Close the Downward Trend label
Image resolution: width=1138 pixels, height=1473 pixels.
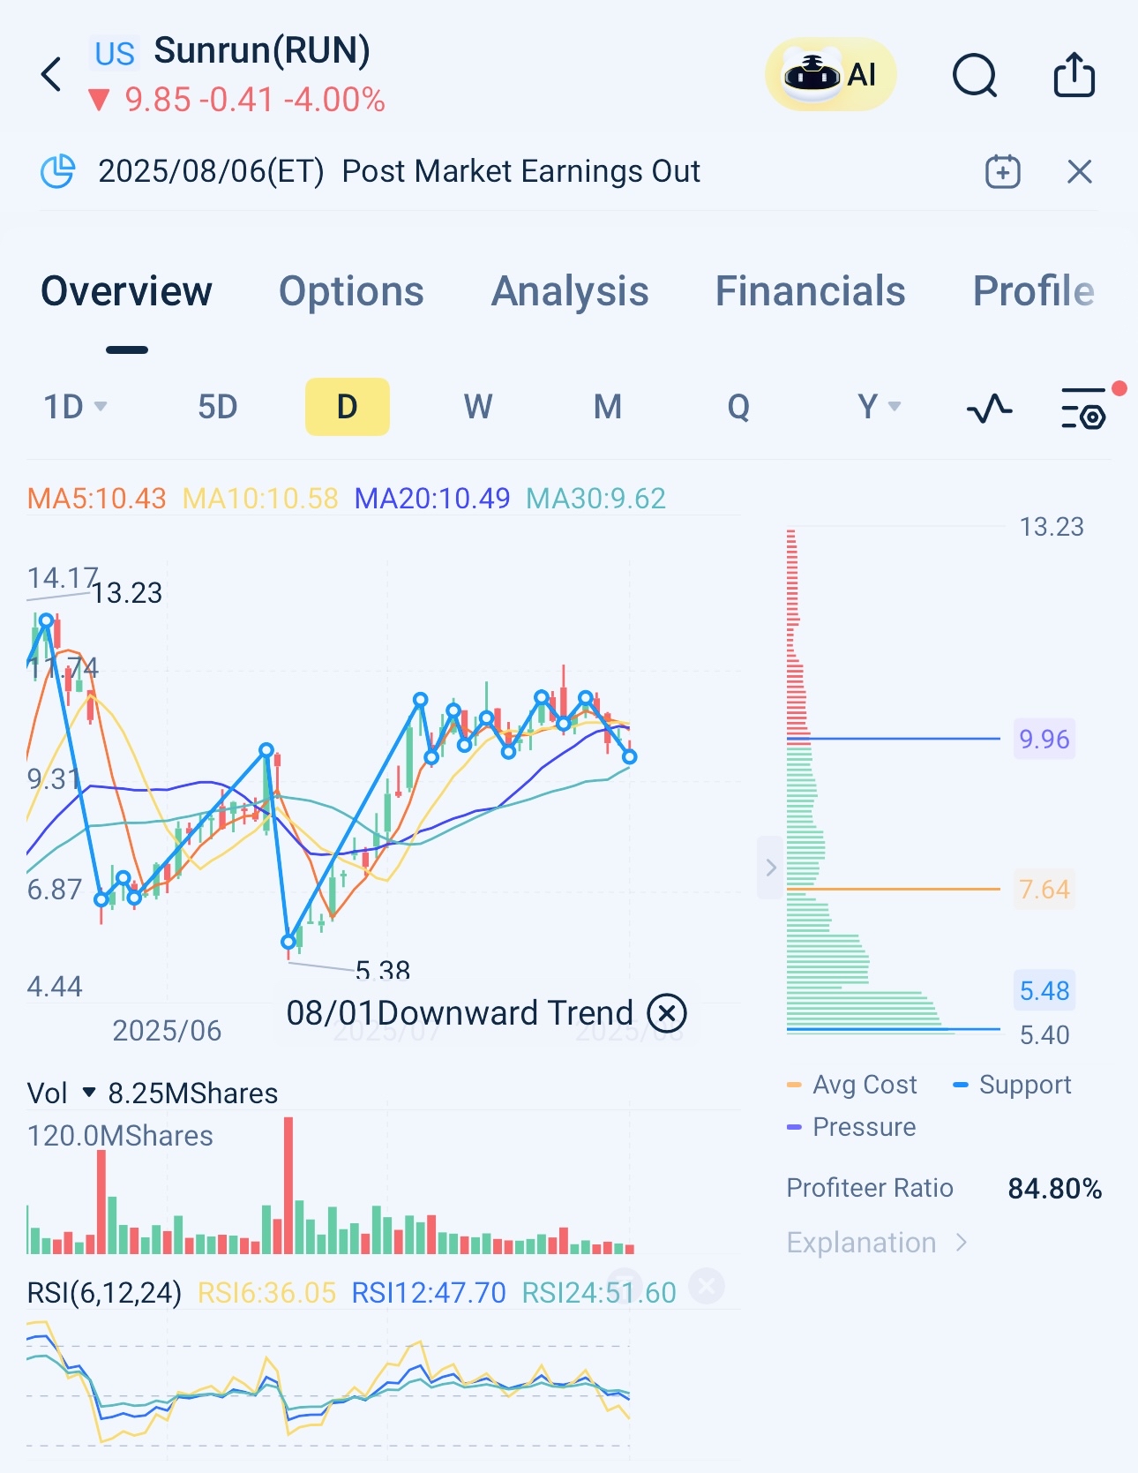[667, 1012]
